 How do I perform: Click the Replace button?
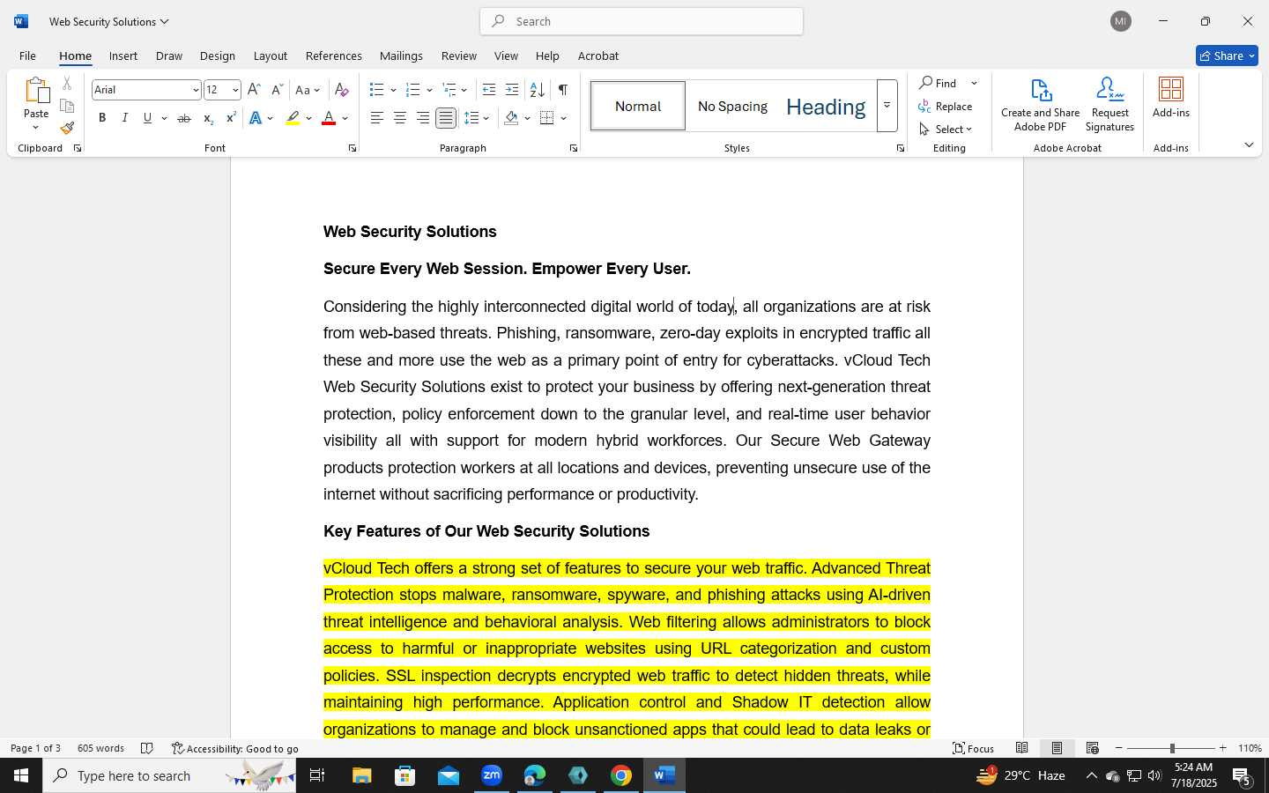(946, 106)
